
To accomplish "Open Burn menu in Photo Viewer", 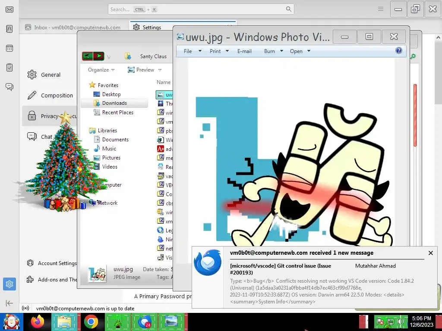I will coord(273,51).
